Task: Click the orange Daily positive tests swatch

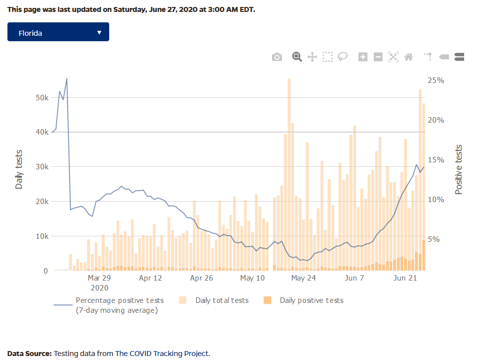Action: click(x=267, y=300)
